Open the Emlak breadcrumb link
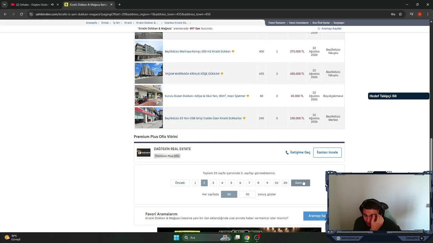This screenshot has width=433, height=243. (105, 23)
